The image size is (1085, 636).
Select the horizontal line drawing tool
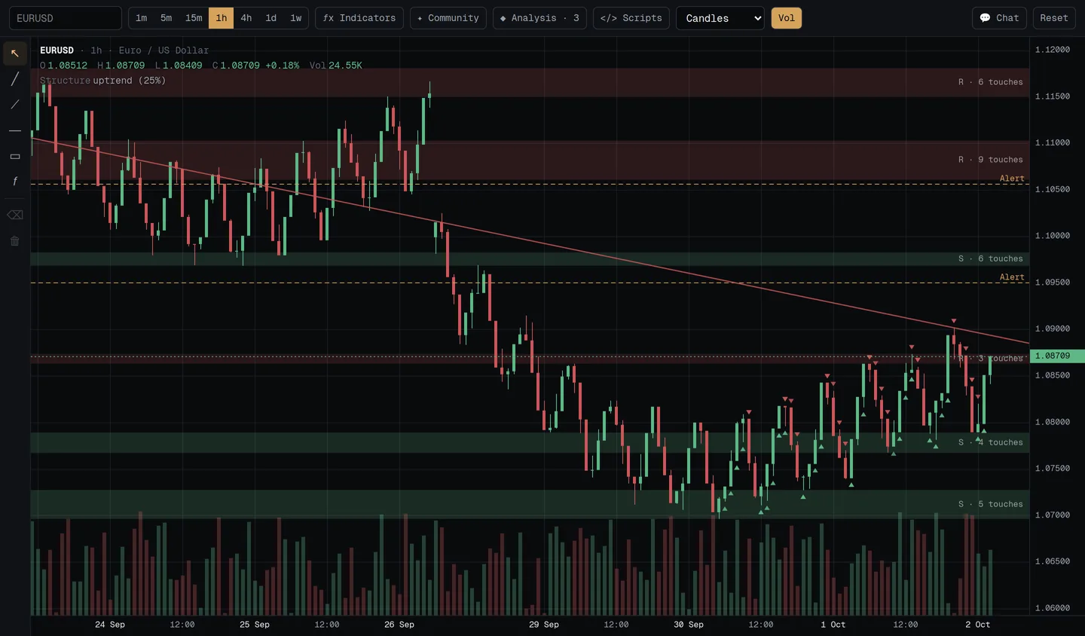point(15,130)
